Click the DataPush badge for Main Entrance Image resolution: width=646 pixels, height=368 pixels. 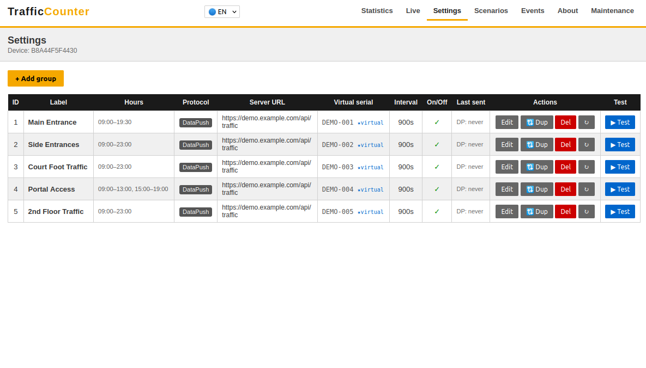(196, 122)
